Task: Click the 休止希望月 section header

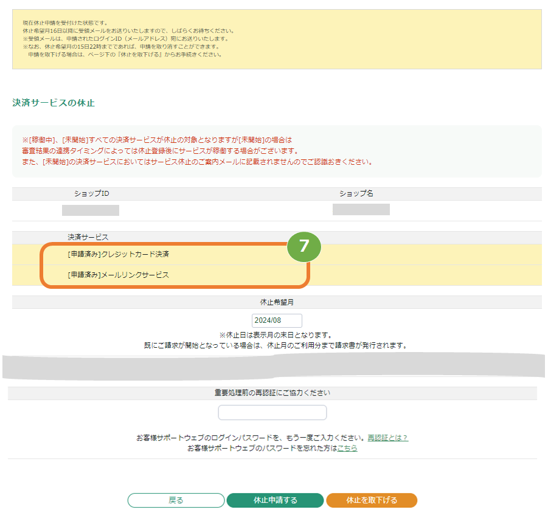Action: (277, 302)
